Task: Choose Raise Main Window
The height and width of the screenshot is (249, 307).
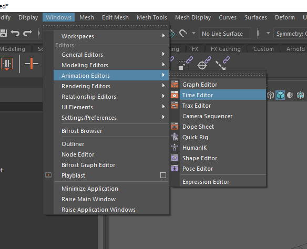Action: tap(111, 199)
